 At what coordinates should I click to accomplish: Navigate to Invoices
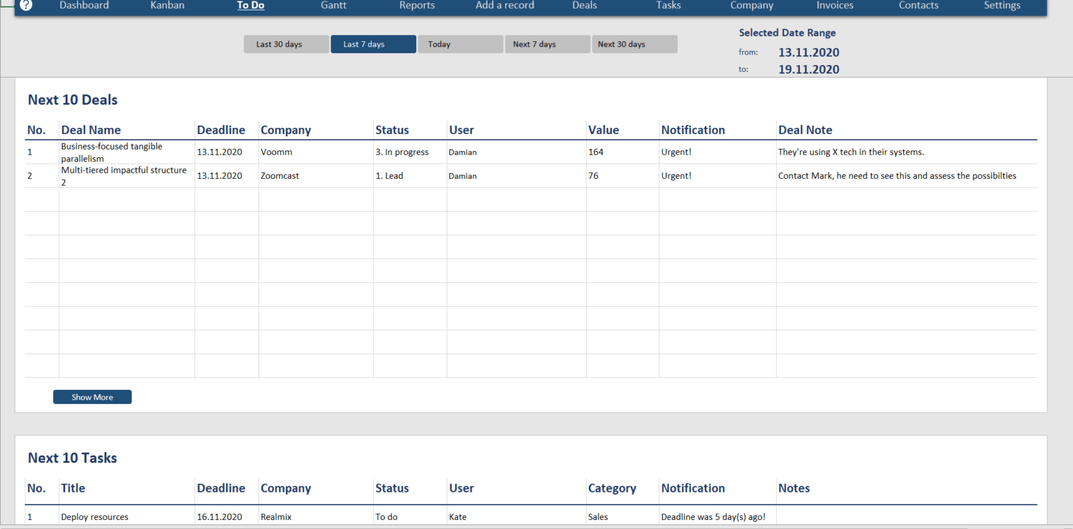834,6
